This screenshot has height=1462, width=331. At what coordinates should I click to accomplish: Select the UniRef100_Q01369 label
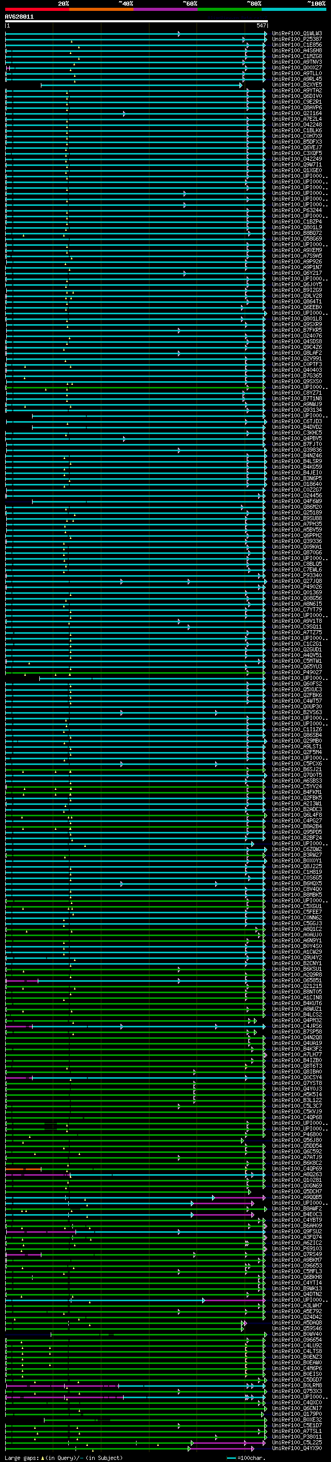point(297,592)
